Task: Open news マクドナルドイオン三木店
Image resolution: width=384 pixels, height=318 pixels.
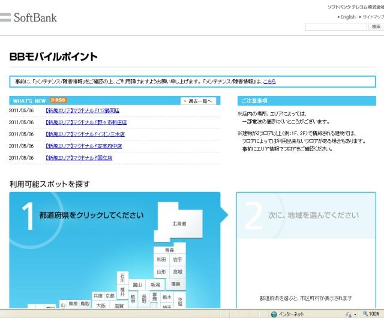Action: [x=85, y=134]
